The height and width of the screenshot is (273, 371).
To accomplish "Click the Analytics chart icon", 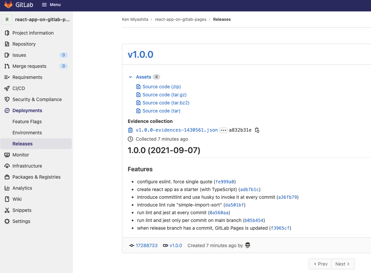I will point(7,188).
